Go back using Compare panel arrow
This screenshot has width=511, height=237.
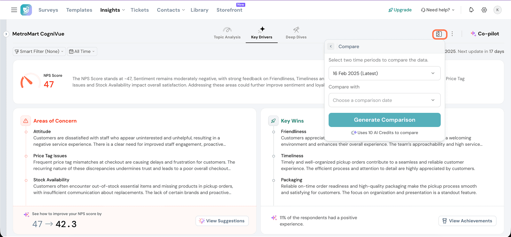(331, 46)
